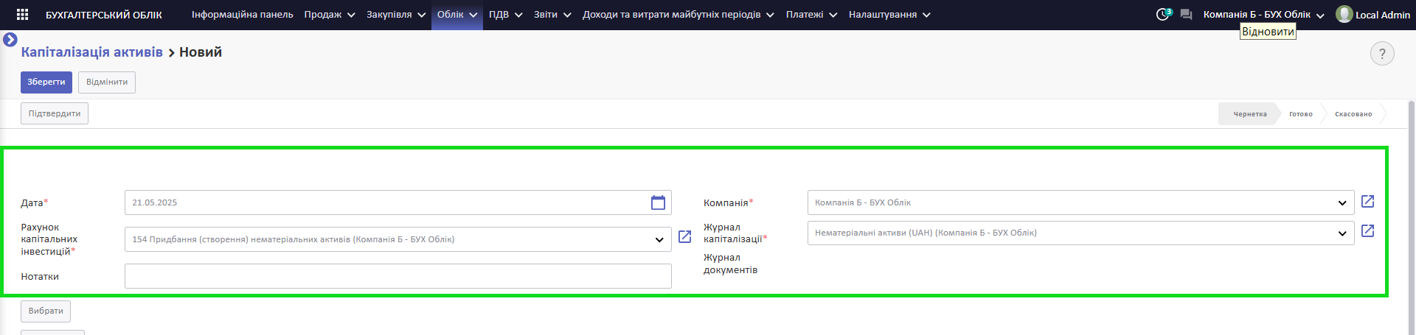This screenshot has height=335, width=1416.
Task: Open the activities clock icon
Action: tap(1163, 15)
